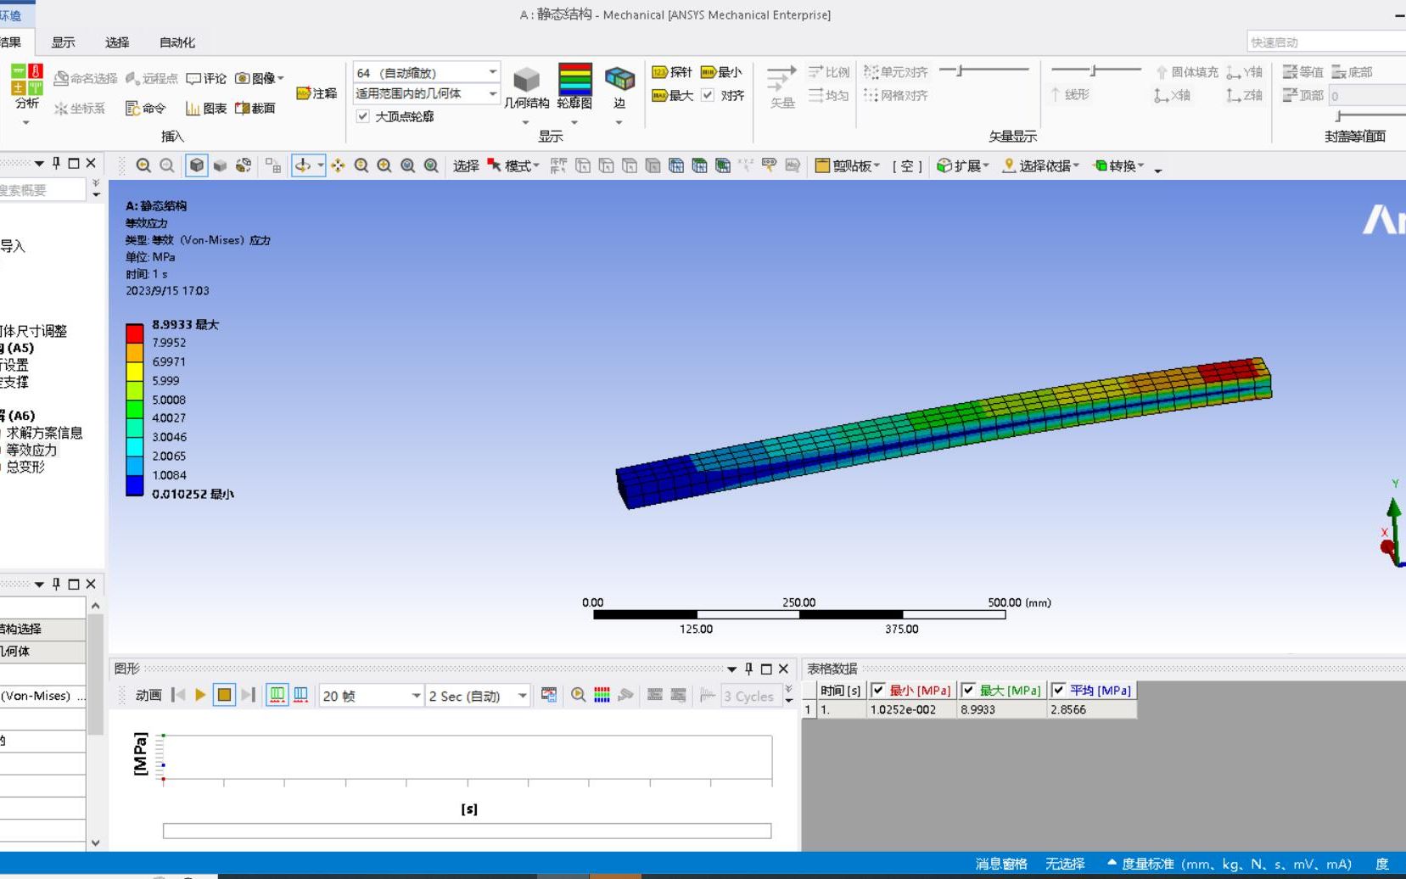Viewport: 1406px width, 879px height.
Task: Disable the 大顶点轮廓 checkbox
Action: pos(363,116)
